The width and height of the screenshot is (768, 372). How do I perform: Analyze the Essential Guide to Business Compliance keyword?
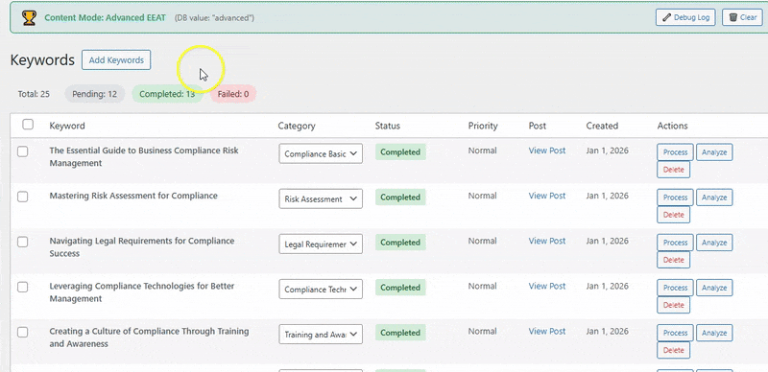[x=714, y=152]
